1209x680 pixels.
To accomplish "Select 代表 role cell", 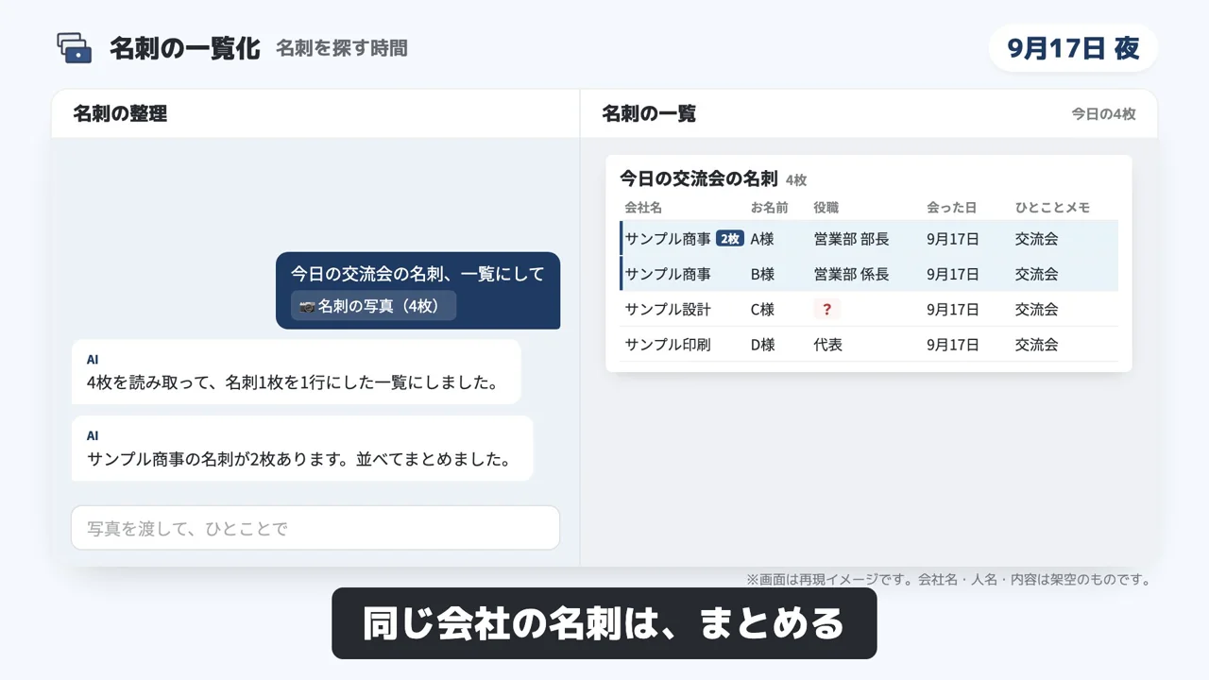I will (827, 345).
